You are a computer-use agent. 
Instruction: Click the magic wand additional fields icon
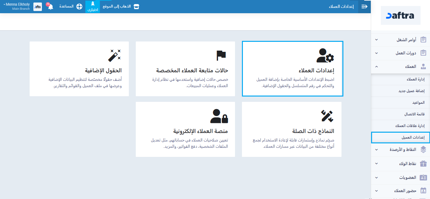click(114, 55)
